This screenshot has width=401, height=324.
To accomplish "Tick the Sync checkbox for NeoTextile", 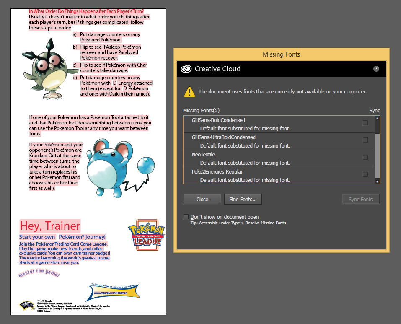I will [x=365, y=157].
